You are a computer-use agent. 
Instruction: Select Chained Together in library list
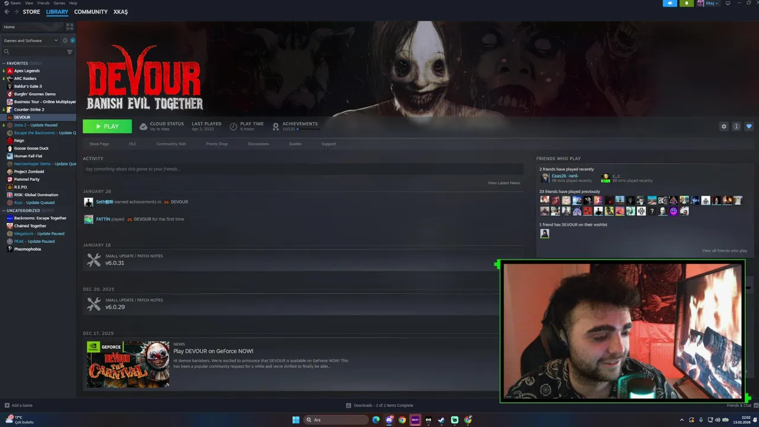pos(30,226)
